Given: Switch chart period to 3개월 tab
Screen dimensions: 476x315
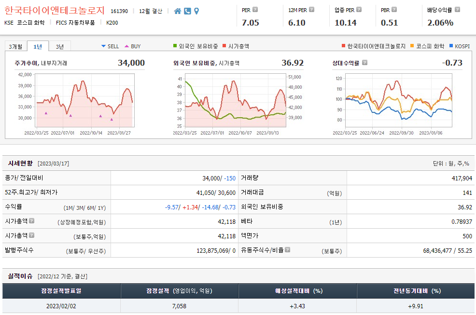Looking at the screenshot, I should pyautogui.click(x=15, y=46).
